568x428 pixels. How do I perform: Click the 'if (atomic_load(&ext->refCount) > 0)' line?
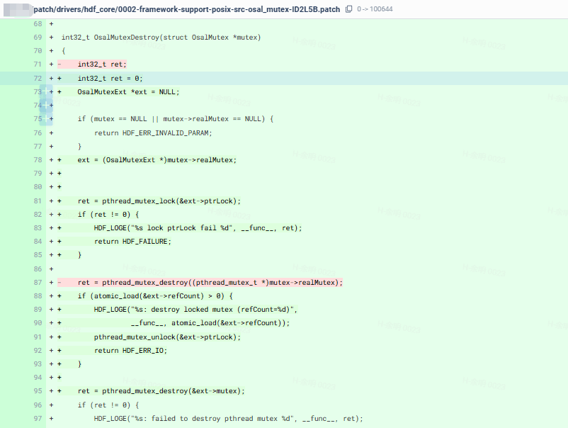pos(155,296)
